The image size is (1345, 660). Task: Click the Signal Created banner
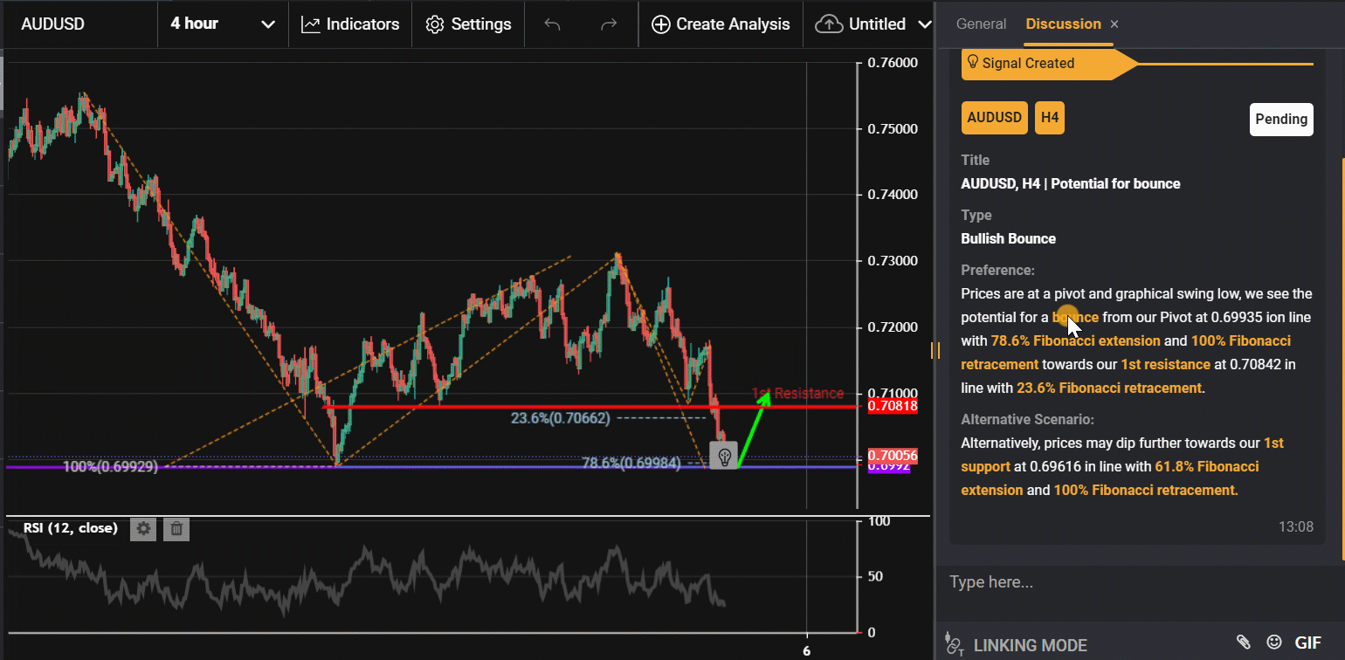tap(1048, 63)
